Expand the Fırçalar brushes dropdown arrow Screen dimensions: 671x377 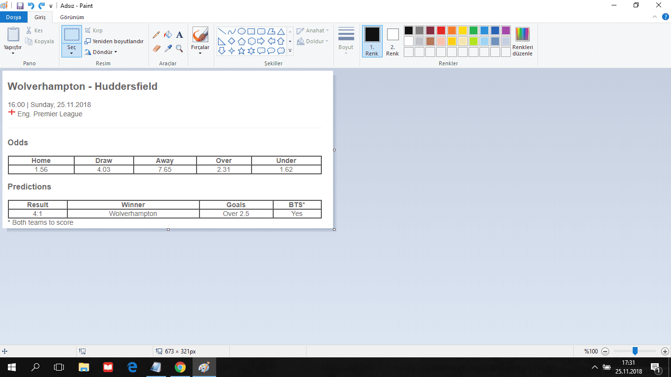coord(200,53)
